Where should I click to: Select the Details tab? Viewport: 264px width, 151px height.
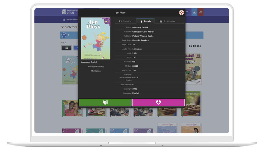click(145, 21)
